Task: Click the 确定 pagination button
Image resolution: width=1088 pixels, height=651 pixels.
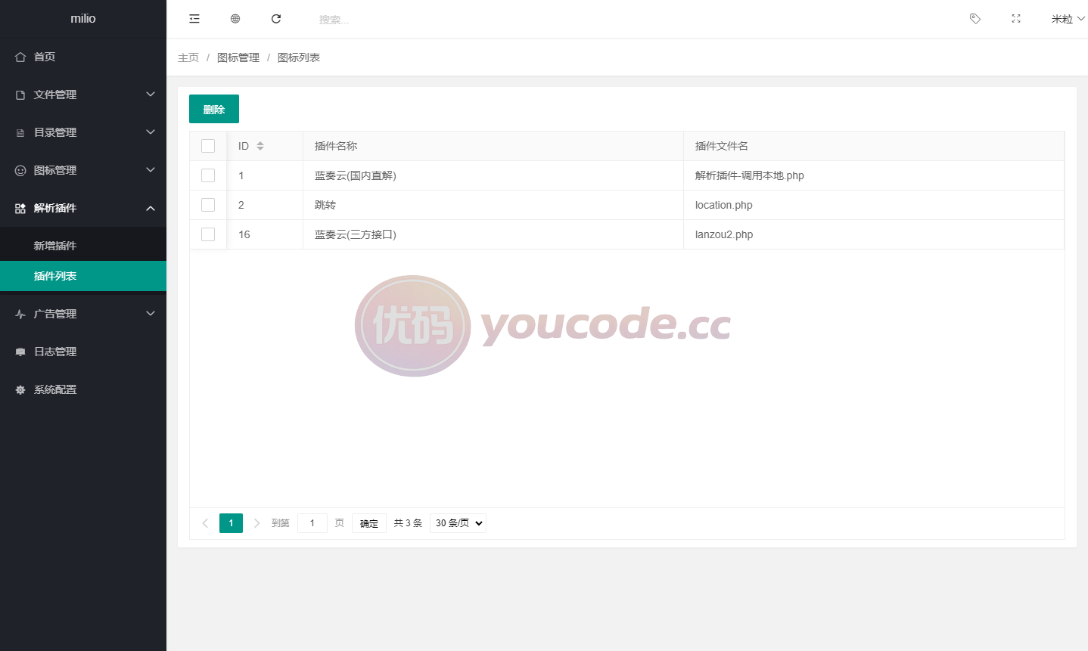Action: tap(369, 523)
